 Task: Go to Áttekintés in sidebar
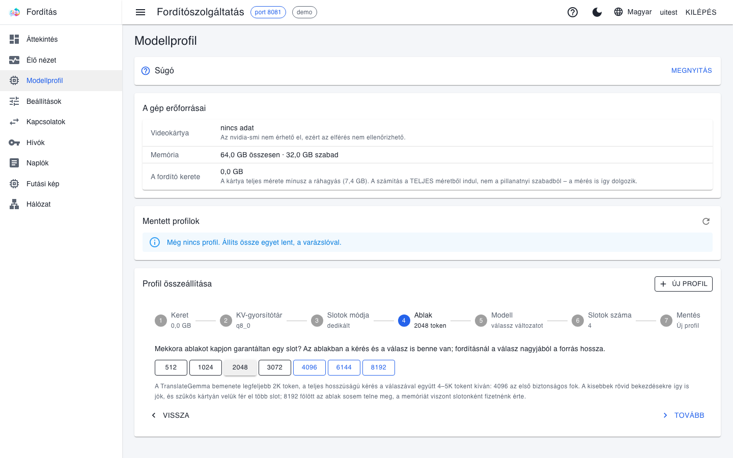point(61,39)
